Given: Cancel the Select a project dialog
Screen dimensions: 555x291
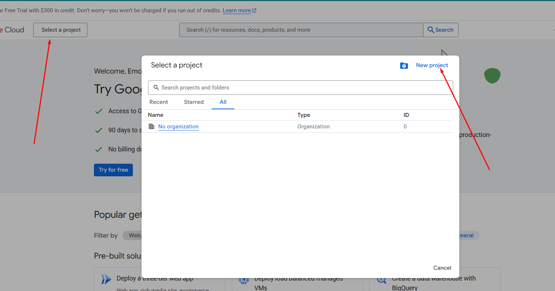Looking at the screenshot, I should tap(442, 268).
